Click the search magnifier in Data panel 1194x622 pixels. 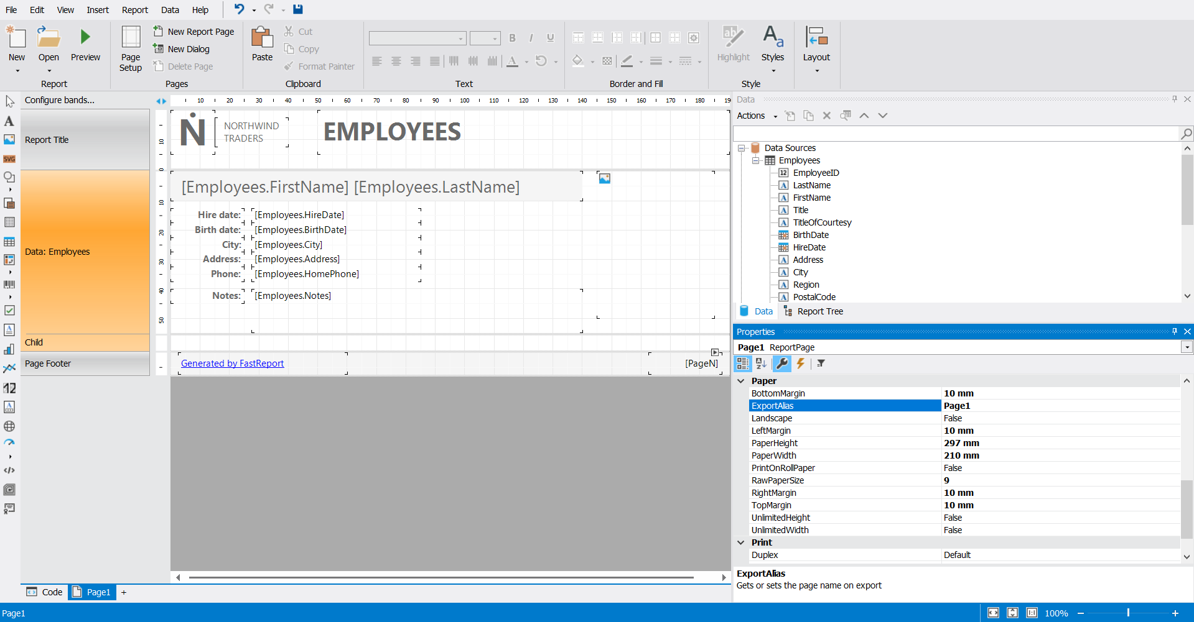tap(1187, 134)
